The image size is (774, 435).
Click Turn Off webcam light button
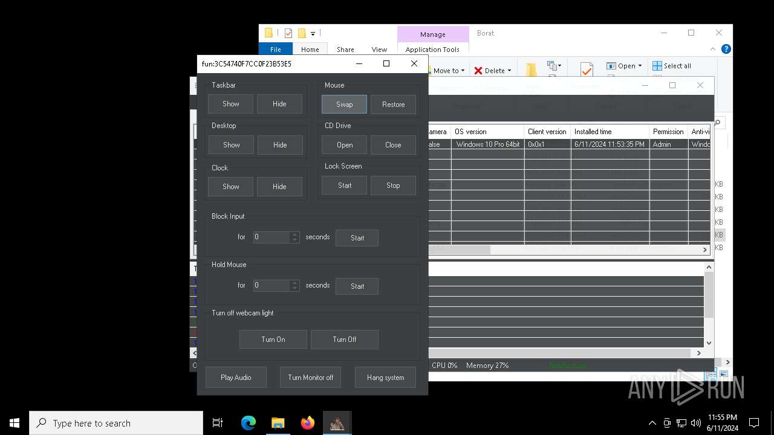pos(345,340)
